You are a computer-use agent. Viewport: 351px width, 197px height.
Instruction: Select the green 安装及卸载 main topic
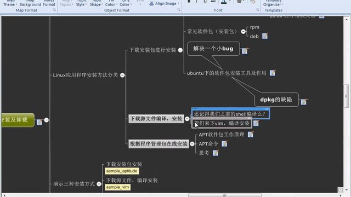(x=18, y=120)
